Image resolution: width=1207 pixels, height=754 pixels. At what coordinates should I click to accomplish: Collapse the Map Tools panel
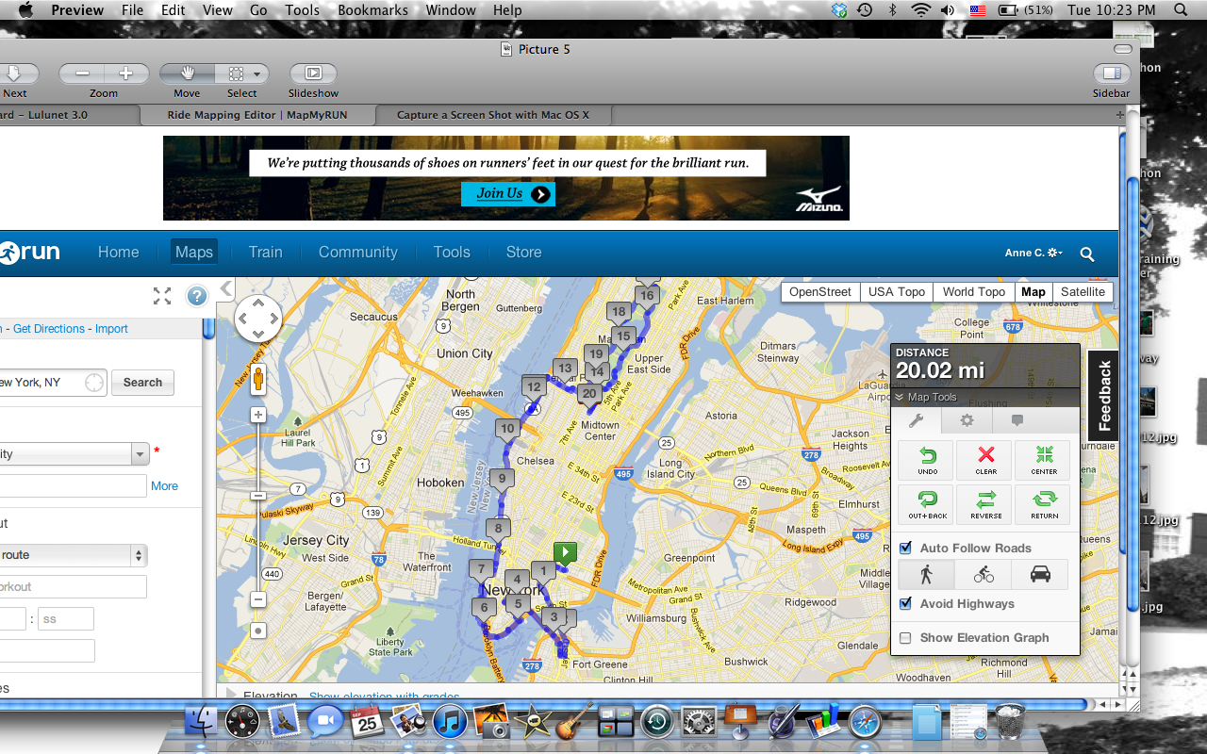pyautogui.click(x=901, y=398)
